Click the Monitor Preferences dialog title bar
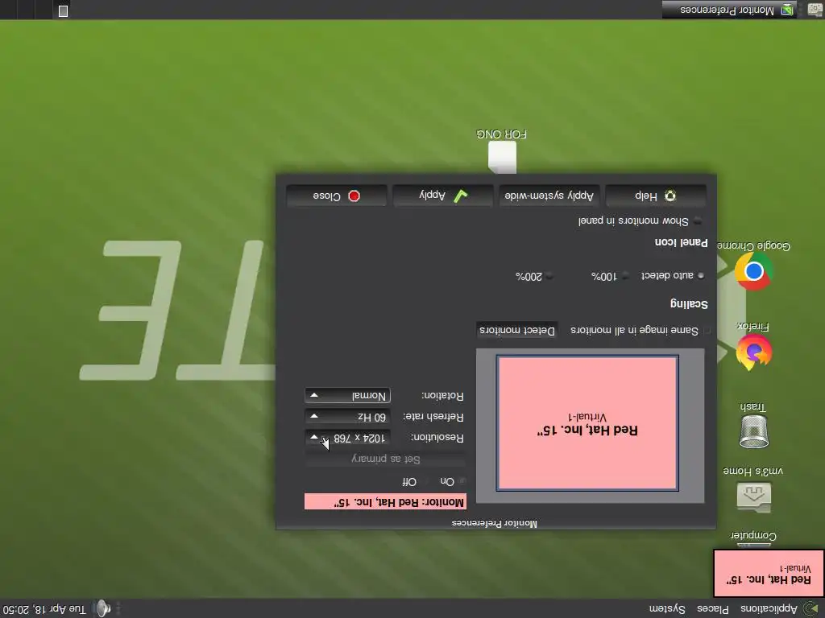 click(x=495, y=523)
